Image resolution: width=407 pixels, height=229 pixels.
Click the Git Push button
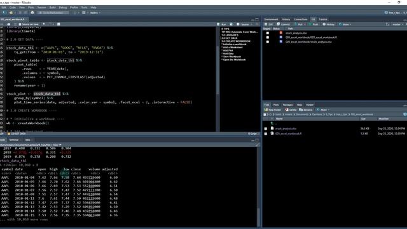(314, 24)
